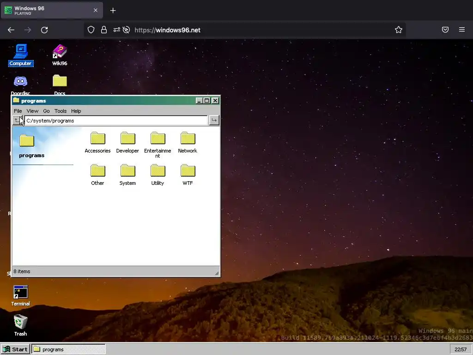Open the Help menu

pyautogui.click(x=76, y=111)
